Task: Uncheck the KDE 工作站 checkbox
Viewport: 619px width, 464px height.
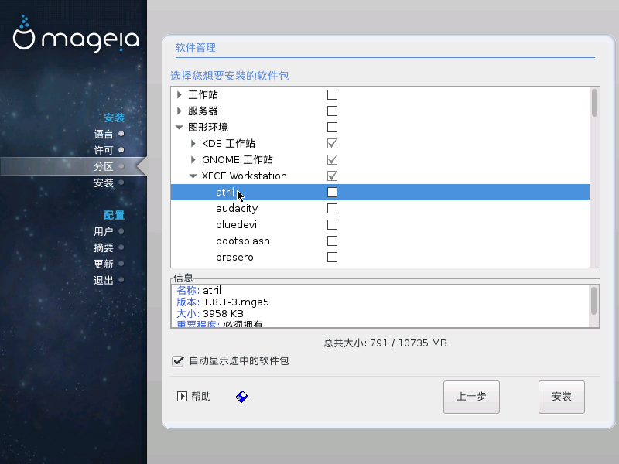Action: 333,144
